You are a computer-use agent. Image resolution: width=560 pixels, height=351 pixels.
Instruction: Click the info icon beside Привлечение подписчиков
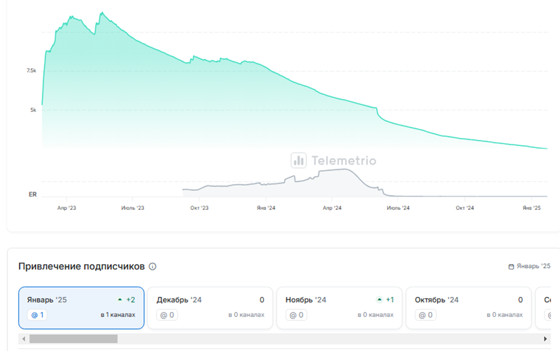tap(152, 266)
